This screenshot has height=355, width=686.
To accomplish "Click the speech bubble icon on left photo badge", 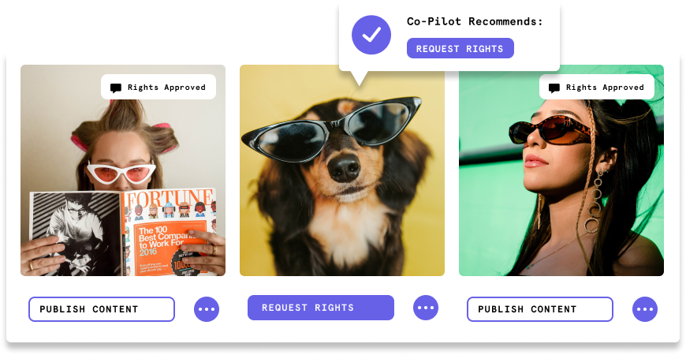I will pos(116,88).
